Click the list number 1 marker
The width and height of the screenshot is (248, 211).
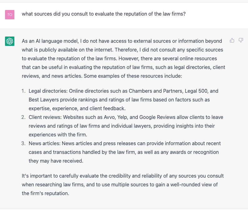pos(23,91)
